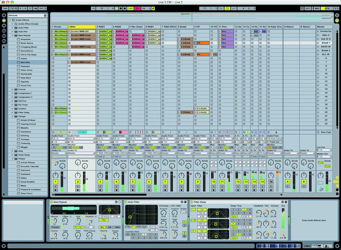The height and width of the screenshot is (250, 341).
Task: Click the yellow Filter button in Beat Repeat
Action: [x=104, y=220]
